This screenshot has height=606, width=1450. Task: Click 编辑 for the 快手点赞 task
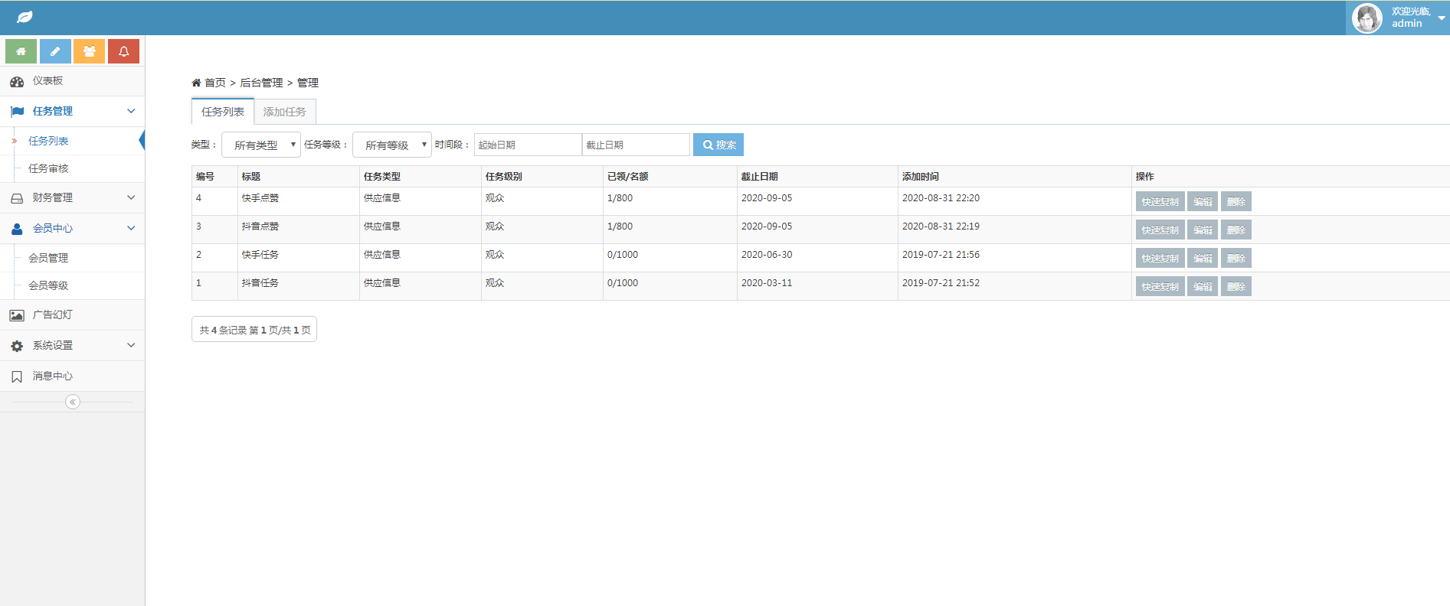(x=1202, y=202)
